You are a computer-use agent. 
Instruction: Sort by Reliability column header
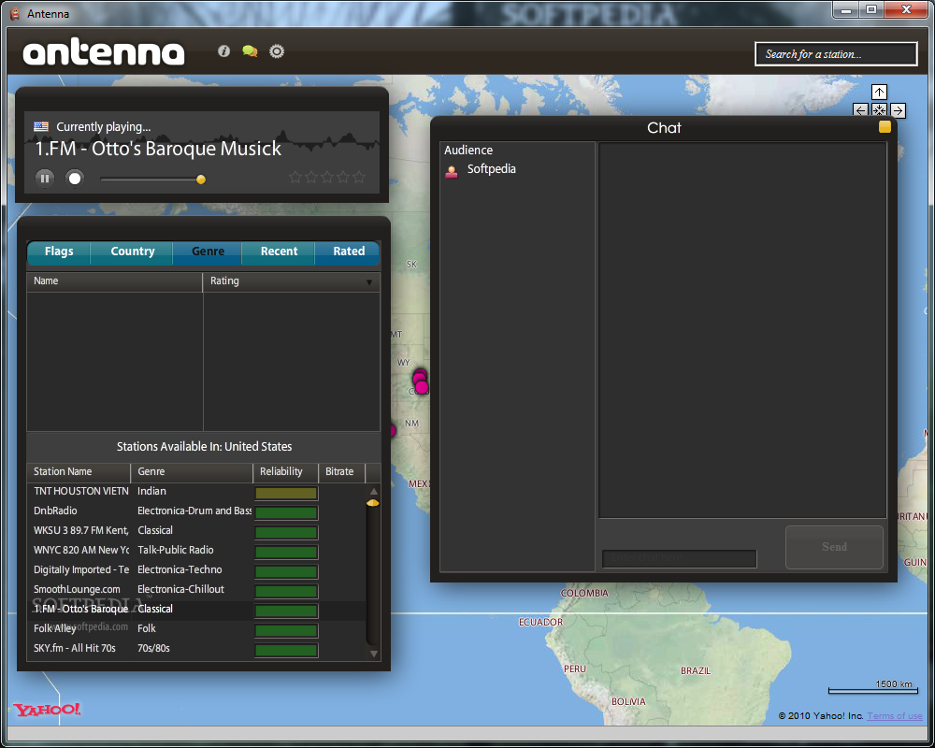(x=285, y=472)
